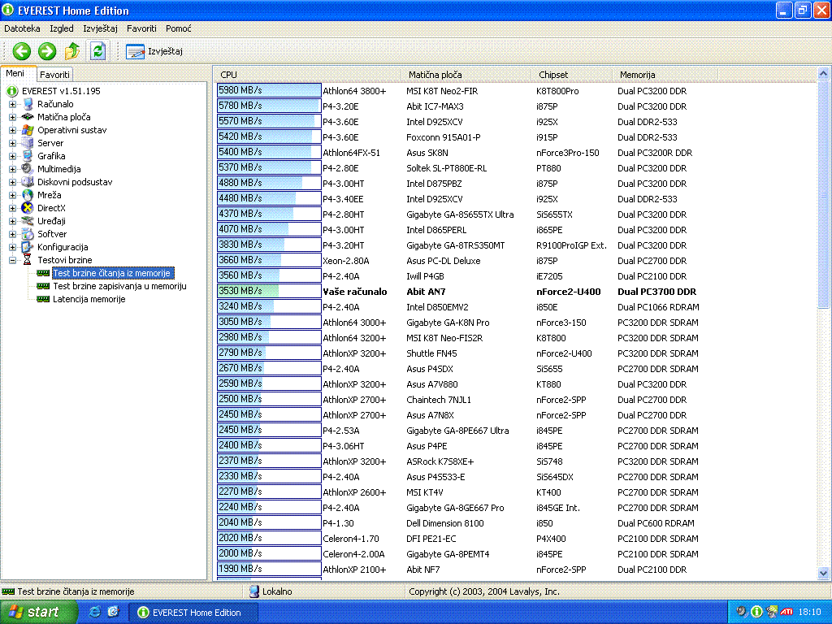Click the Izvještaj report toolbar button
The width and height of the screenshot is (832, 624).
154,51
